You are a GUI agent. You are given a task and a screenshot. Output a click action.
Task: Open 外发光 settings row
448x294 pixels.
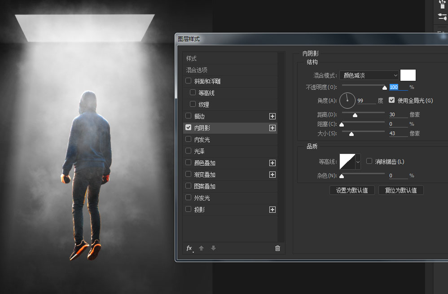pos(230,198)
